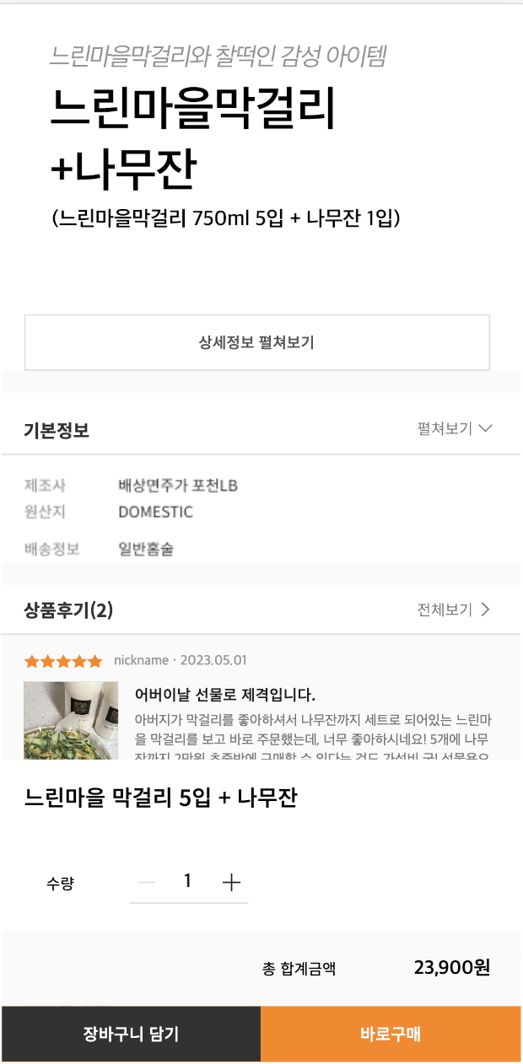
Task: Click the third star in nickname's review rating
Action: pyautogui.click(x=63, y=661)
